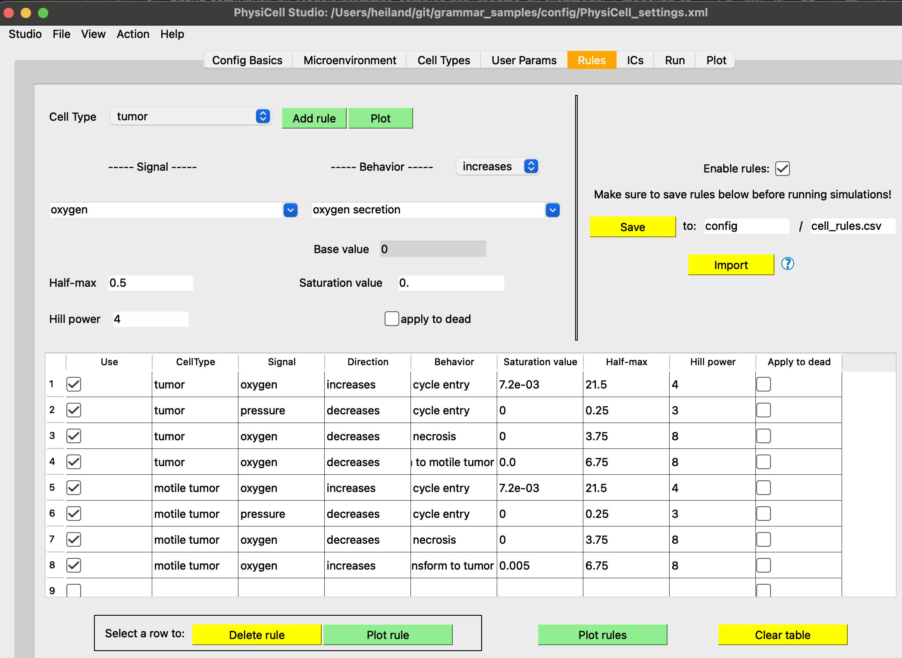Click the '21.5' half-max cell in row 1

coord(626,384)
